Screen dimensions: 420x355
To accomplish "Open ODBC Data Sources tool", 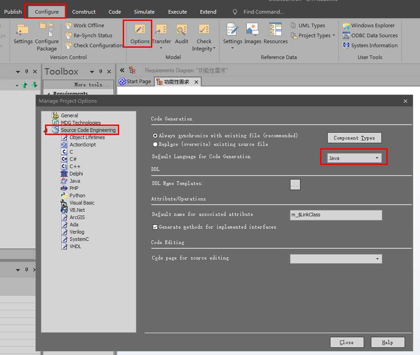I will (x=370, y=35).
